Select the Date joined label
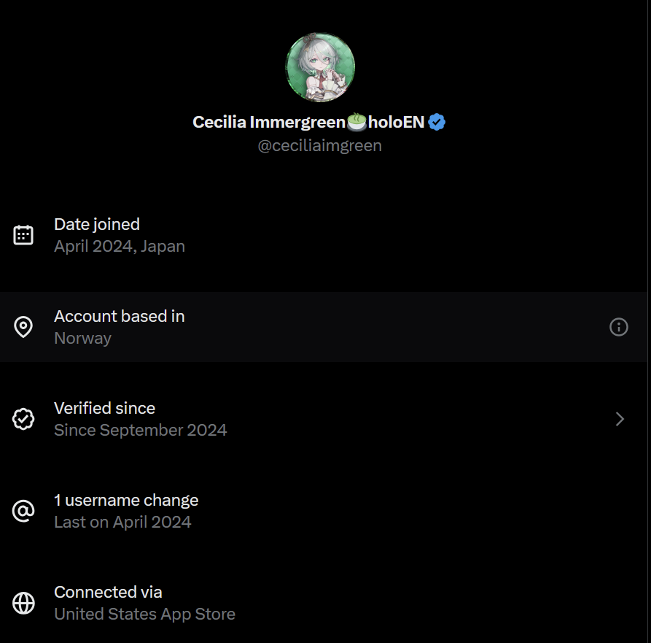 click(97, 224)
